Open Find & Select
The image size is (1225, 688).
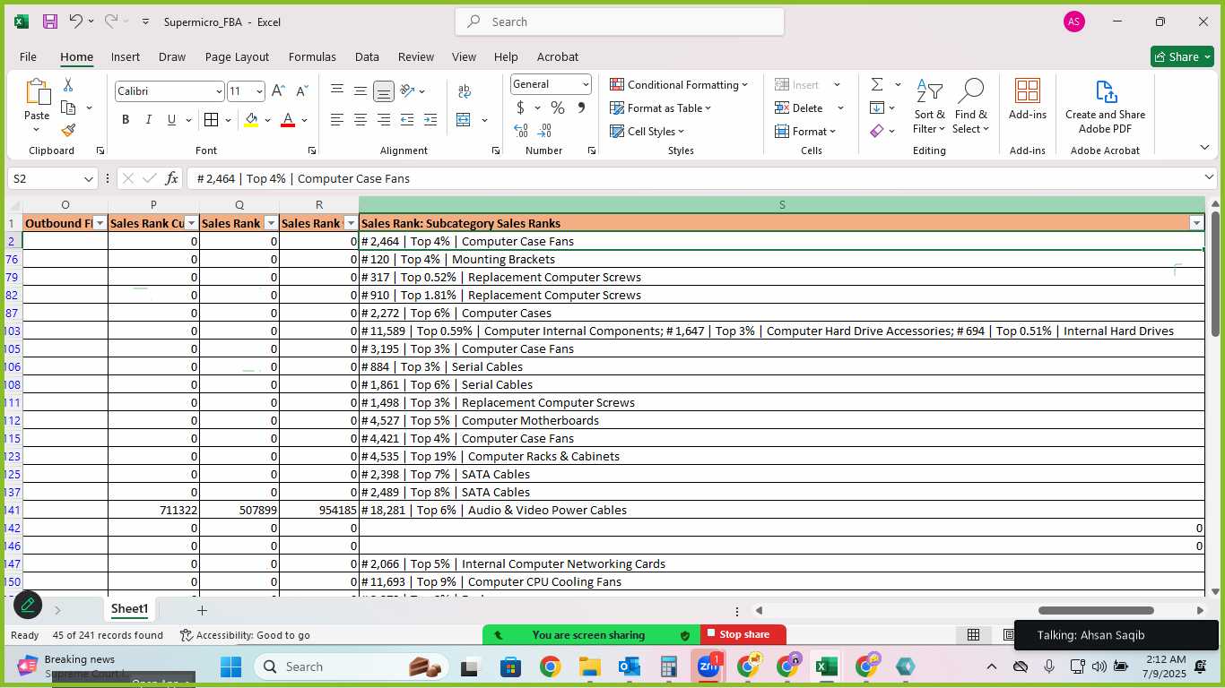pyautogui.click(x=970, y=107)
